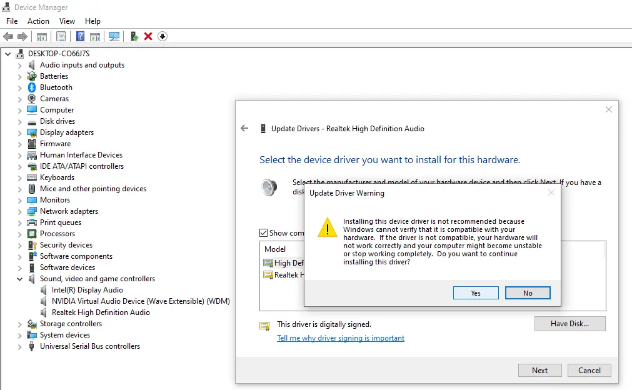
Task: Click Scan for hardware changes monitor icon
Action: pos(114,37)
